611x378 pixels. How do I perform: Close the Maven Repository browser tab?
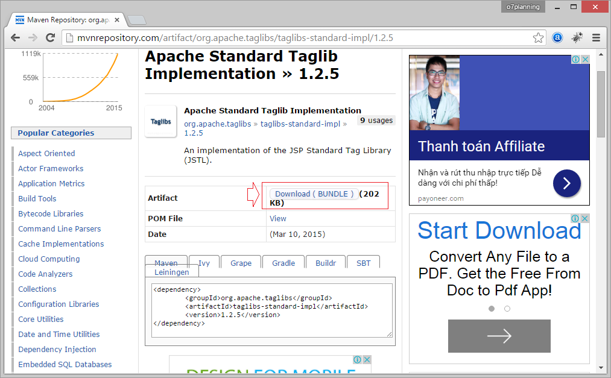coord(117,20)
